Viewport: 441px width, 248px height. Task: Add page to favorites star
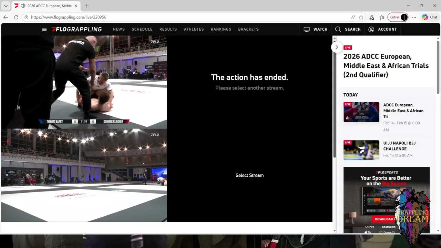point(361,17)
